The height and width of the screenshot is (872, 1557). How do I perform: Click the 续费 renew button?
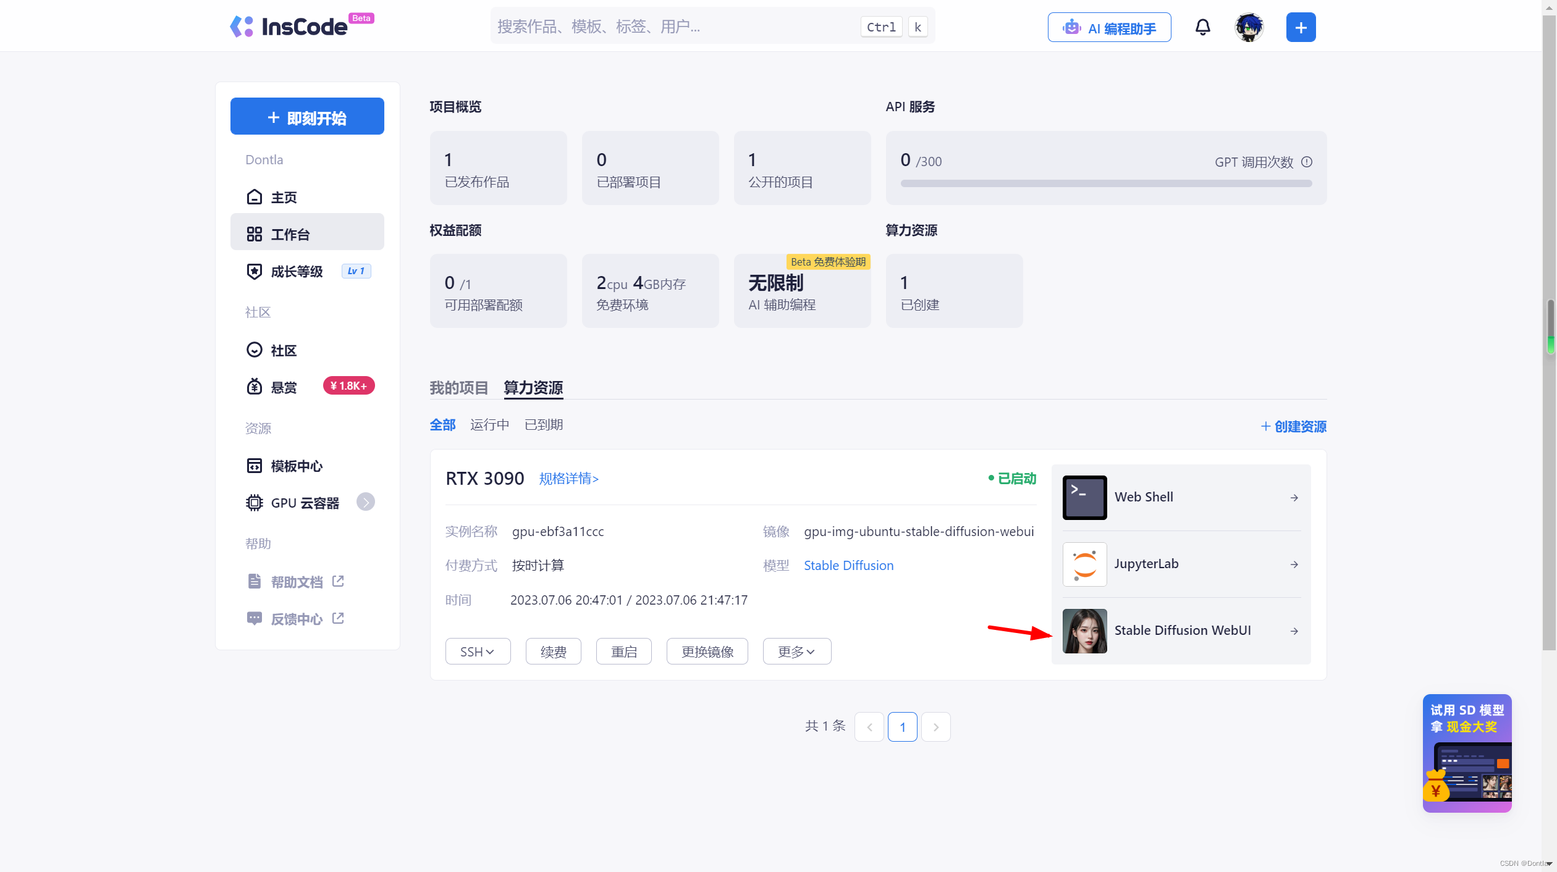(552, 651)
